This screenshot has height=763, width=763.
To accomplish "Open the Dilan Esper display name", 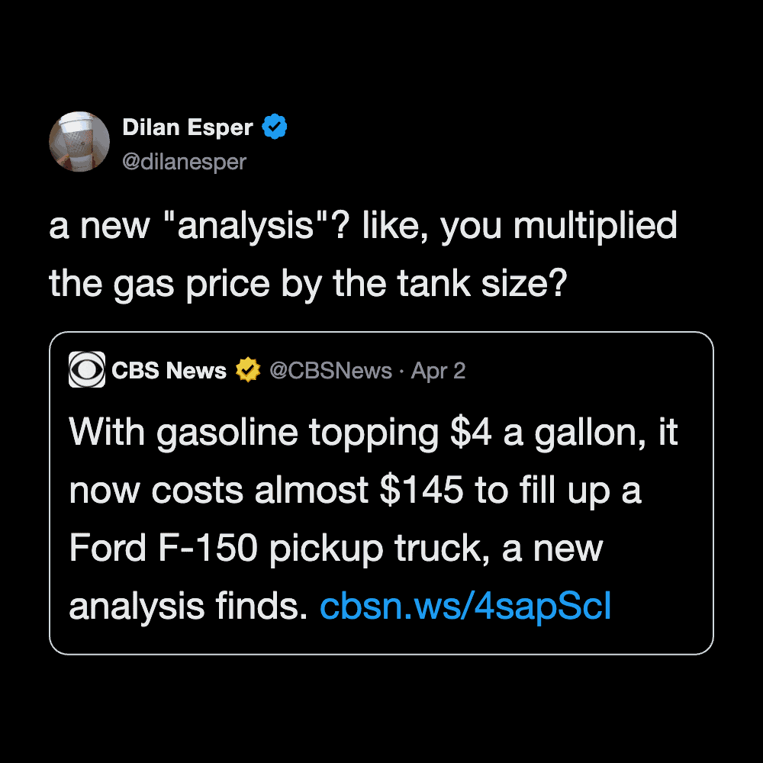I will point(187,127).
